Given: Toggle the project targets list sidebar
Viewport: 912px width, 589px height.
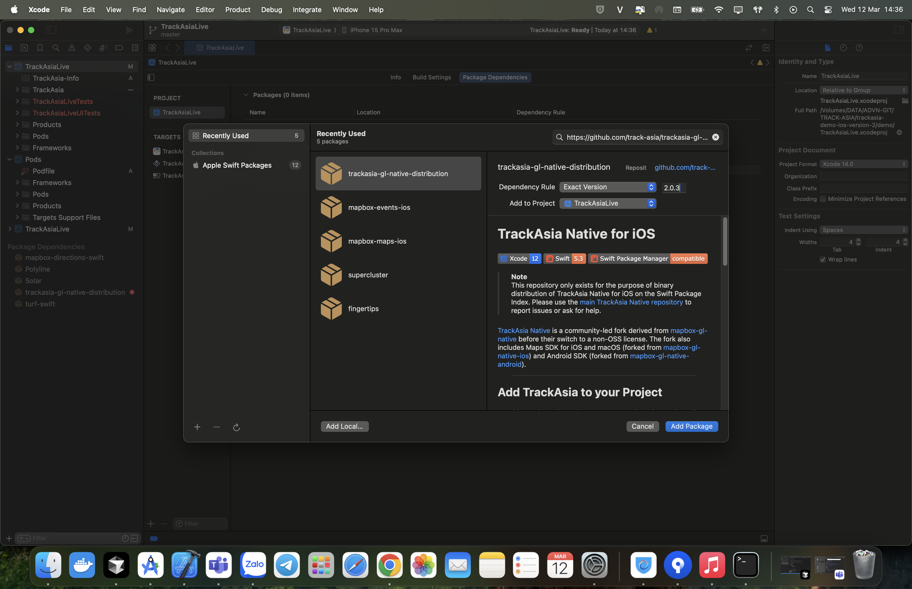Looking at the screenshot, I should tap(151, 78).
